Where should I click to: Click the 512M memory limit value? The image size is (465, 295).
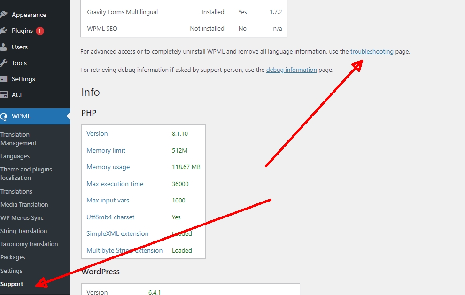179,150
